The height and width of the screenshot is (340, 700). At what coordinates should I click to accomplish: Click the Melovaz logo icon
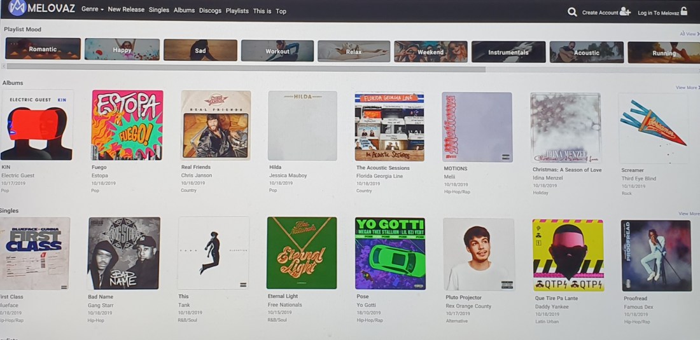17,8
